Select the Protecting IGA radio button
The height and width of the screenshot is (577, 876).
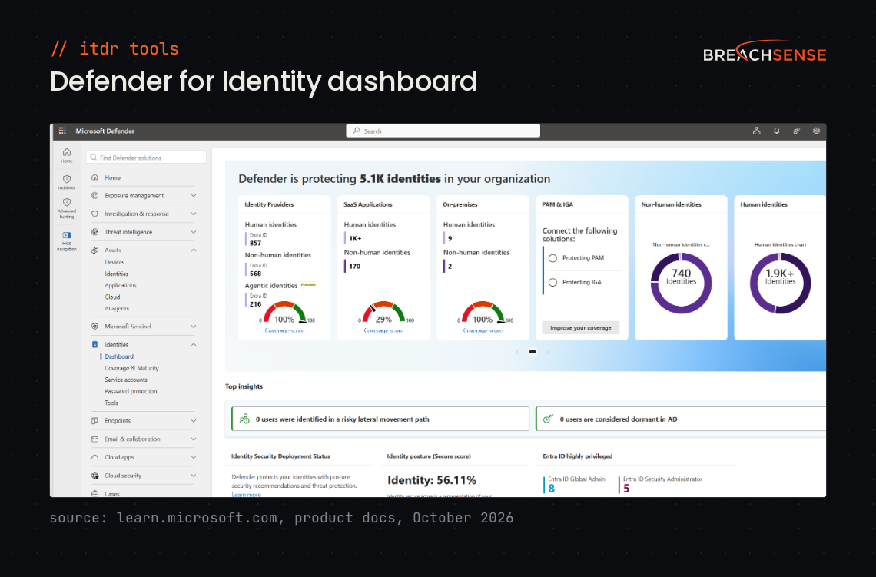tap(552, 282)
